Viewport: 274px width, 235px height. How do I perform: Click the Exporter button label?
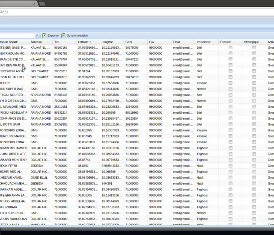pyautogui.click(x=53, y=35)
